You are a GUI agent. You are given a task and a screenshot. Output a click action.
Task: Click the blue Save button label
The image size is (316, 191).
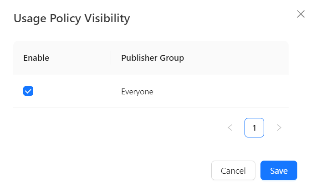(x=279, y=171)
